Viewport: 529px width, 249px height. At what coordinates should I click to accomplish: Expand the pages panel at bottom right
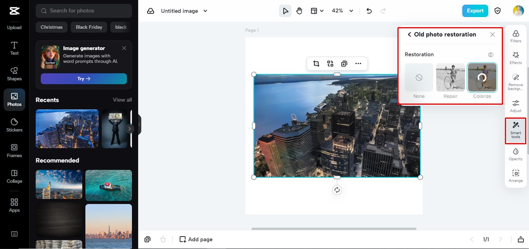(x=521, y=239)
